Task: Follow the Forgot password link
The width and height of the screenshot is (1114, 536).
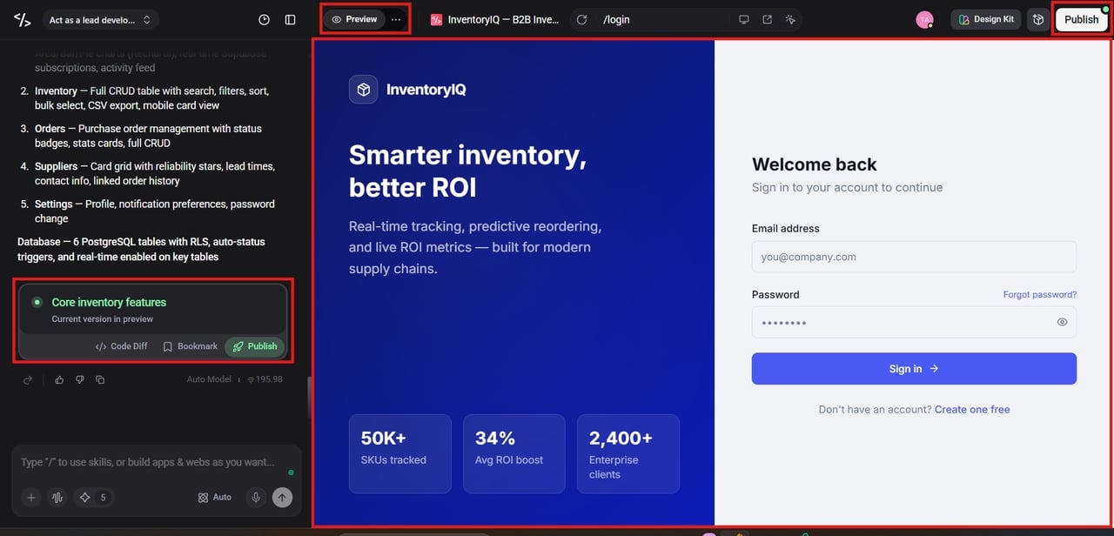Action: [1039, 294]
